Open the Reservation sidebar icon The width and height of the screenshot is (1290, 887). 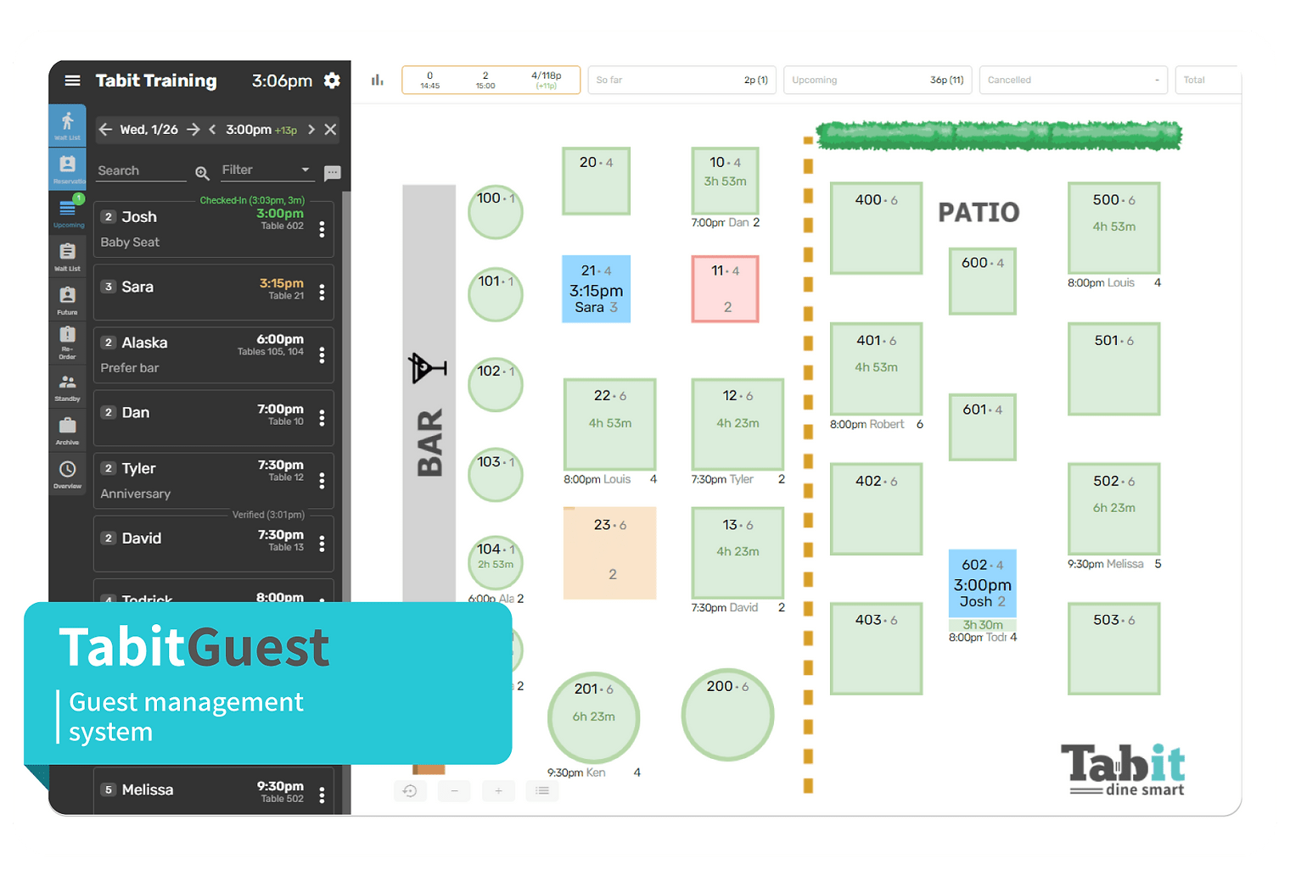pos(68,168)
